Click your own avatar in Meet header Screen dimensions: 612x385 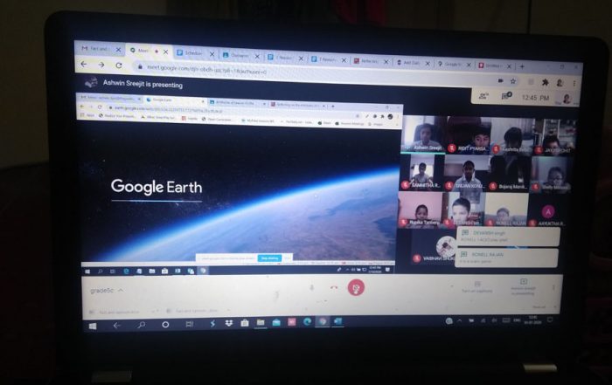tap(567, 98)
